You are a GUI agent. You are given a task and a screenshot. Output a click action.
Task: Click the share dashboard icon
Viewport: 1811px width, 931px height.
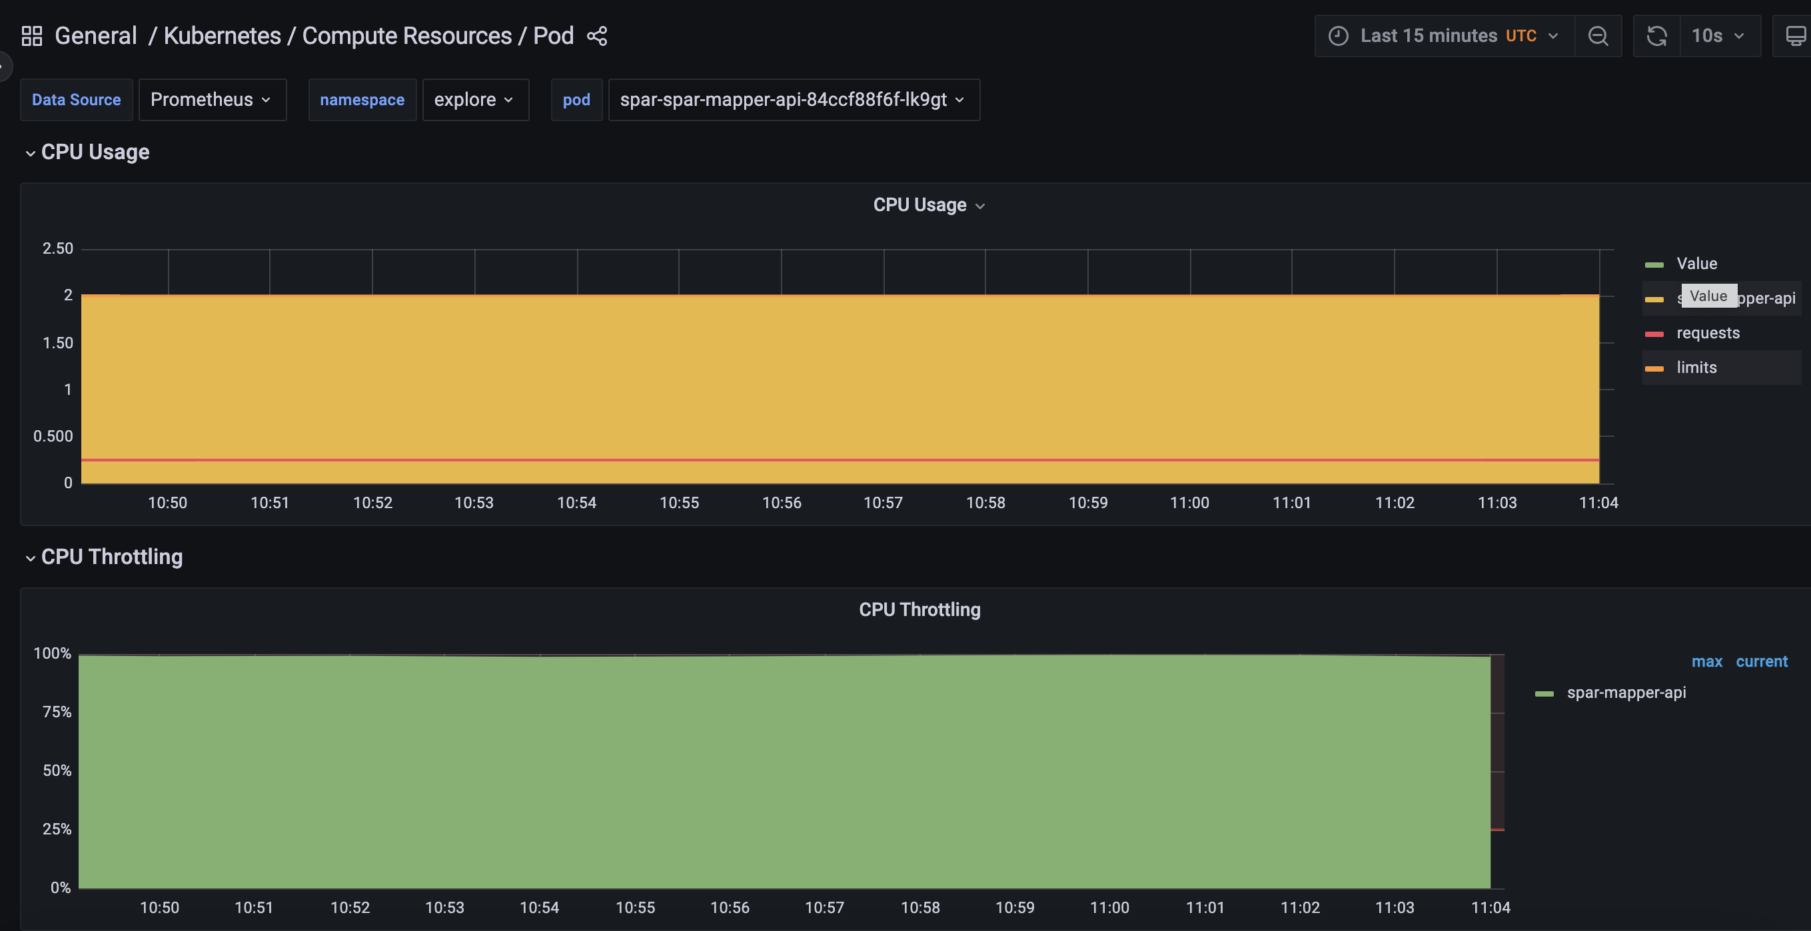597,36
